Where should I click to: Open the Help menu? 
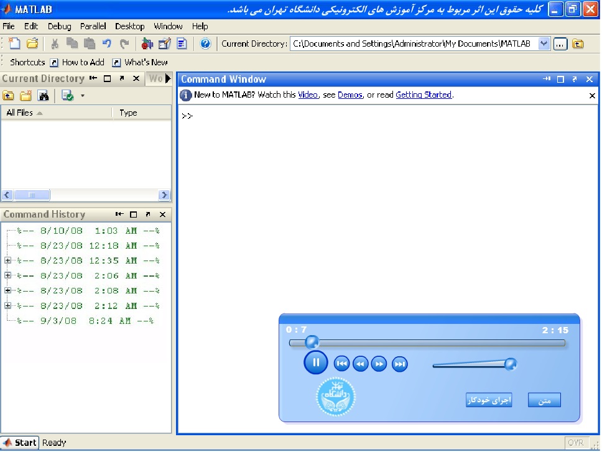pyautogui.click(x=200, y=26)
